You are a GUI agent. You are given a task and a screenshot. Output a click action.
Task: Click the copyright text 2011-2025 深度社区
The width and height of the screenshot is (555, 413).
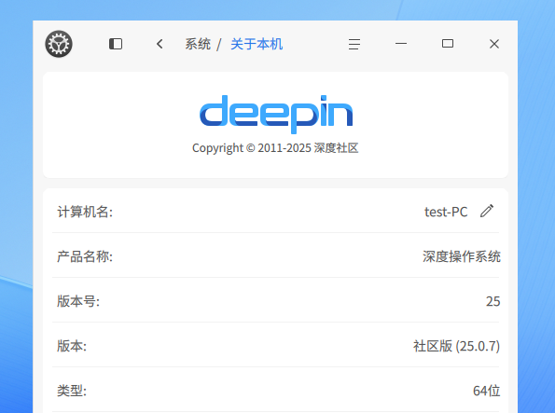275,147
